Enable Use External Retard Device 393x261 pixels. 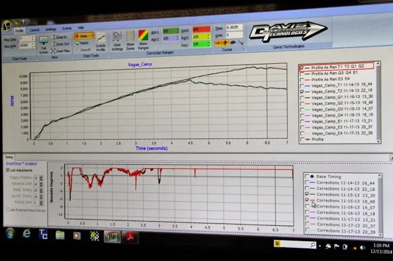pyautogui.click(x=7, y=209)
